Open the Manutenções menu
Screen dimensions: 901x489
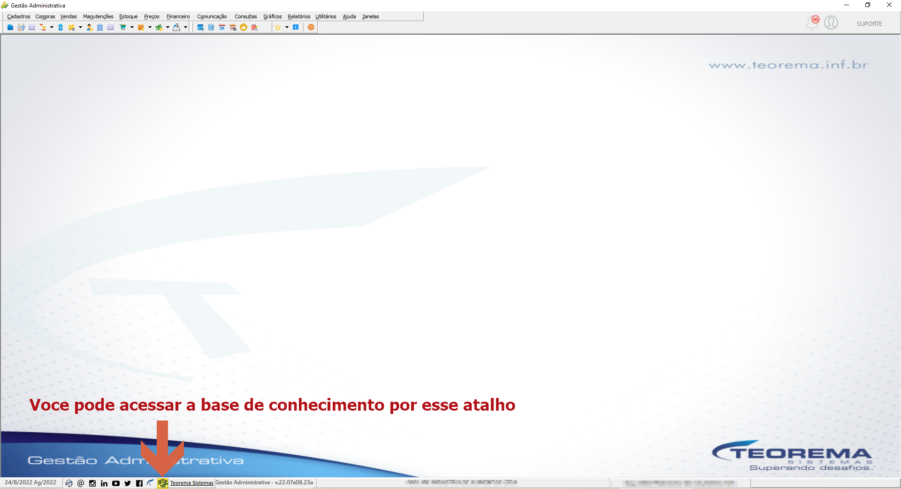98,16
